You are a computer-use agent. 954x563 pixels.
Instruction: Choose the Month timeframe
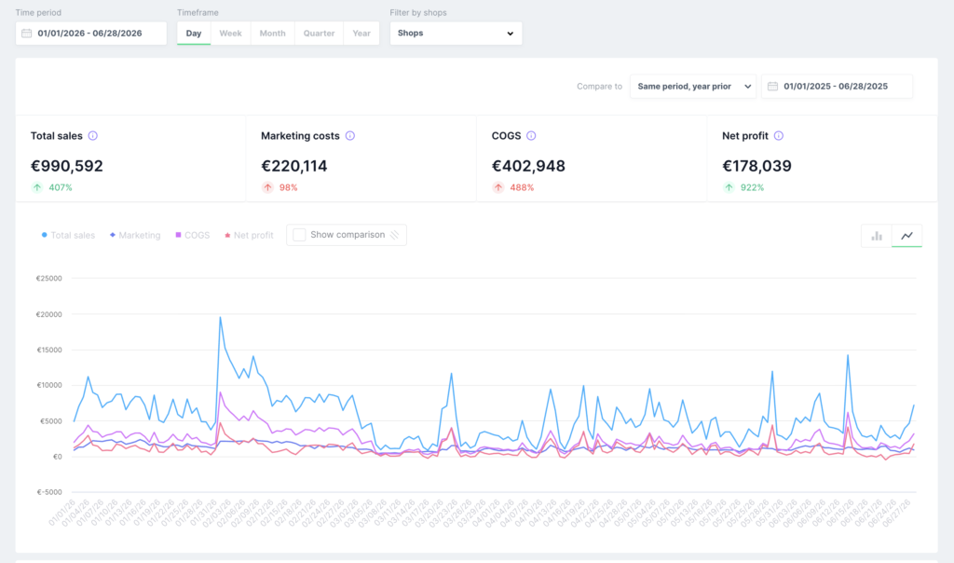pyautogui.click(x=273, y=34)
